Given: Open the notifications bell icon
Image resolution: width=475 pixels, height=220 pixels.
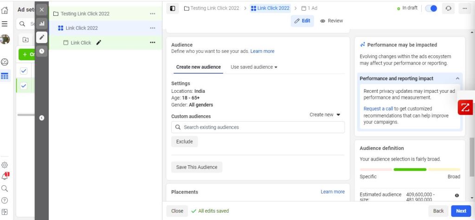Looking at the screenshot, I should point(5,176).
